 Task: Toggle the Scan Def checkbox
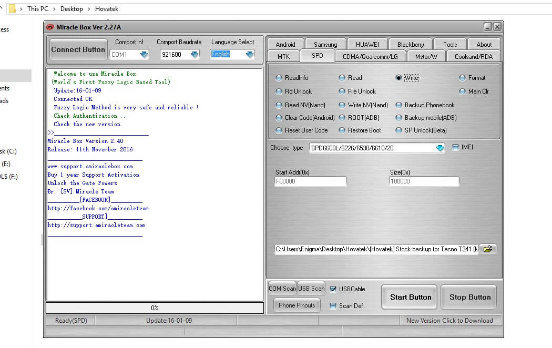pyautogui.click(x=333, y=306)
